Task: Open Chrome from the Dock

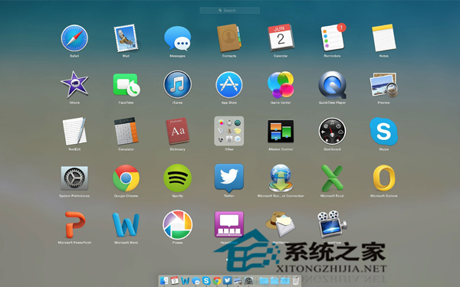Action: [x=217, y=281]
